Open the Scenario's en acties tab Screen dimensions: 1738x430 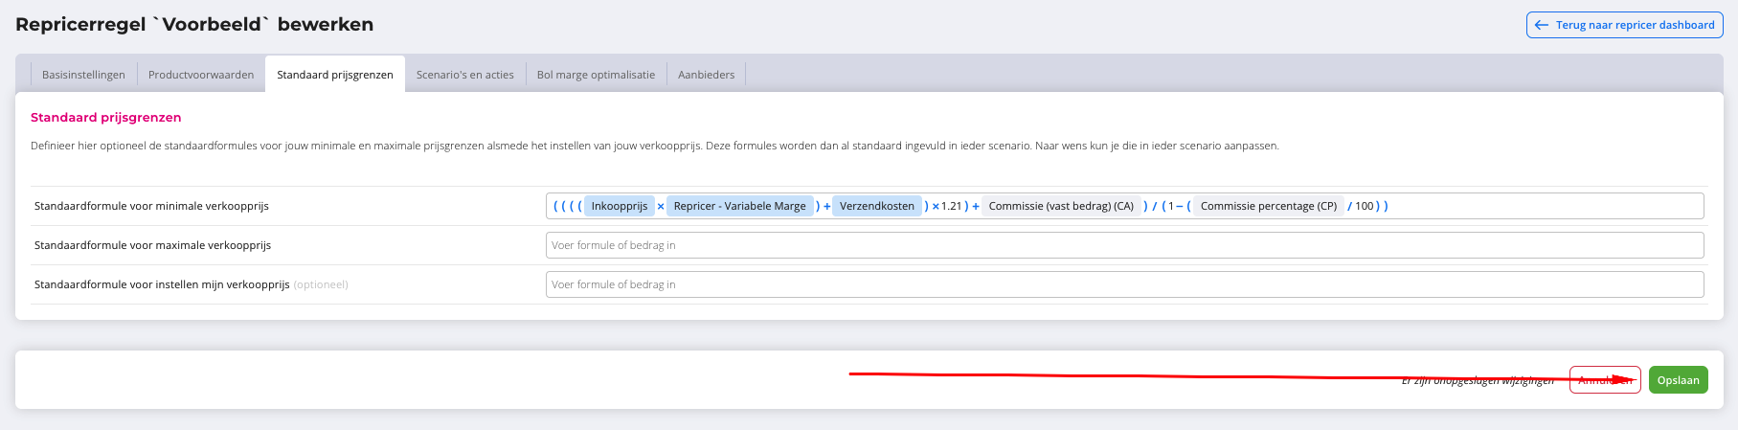[464, 75]
